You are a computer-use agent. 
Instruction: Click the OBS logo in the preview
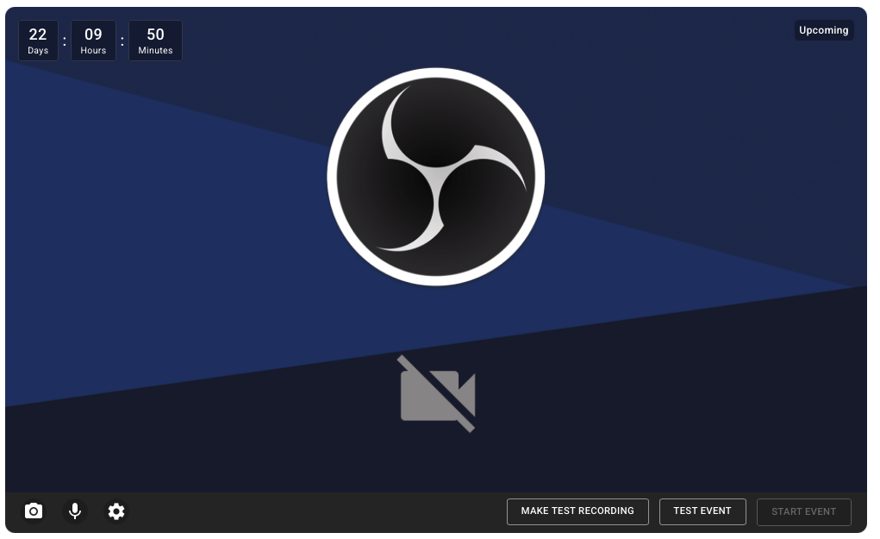[435, 177]
